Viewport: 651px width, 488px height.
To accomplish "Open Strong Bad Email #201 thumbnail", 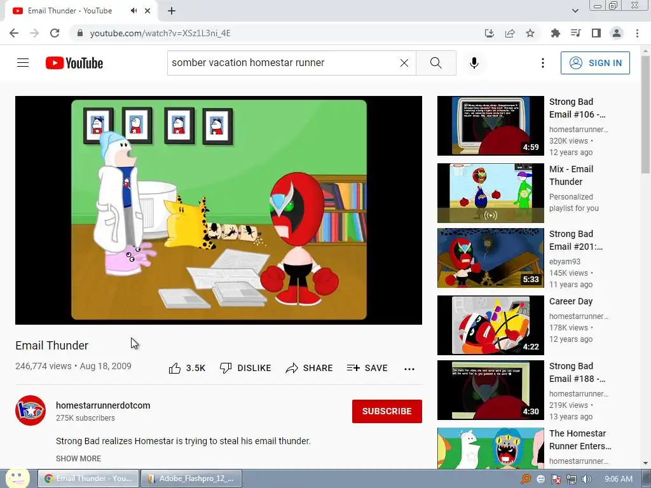I will [x=491, y=258].
